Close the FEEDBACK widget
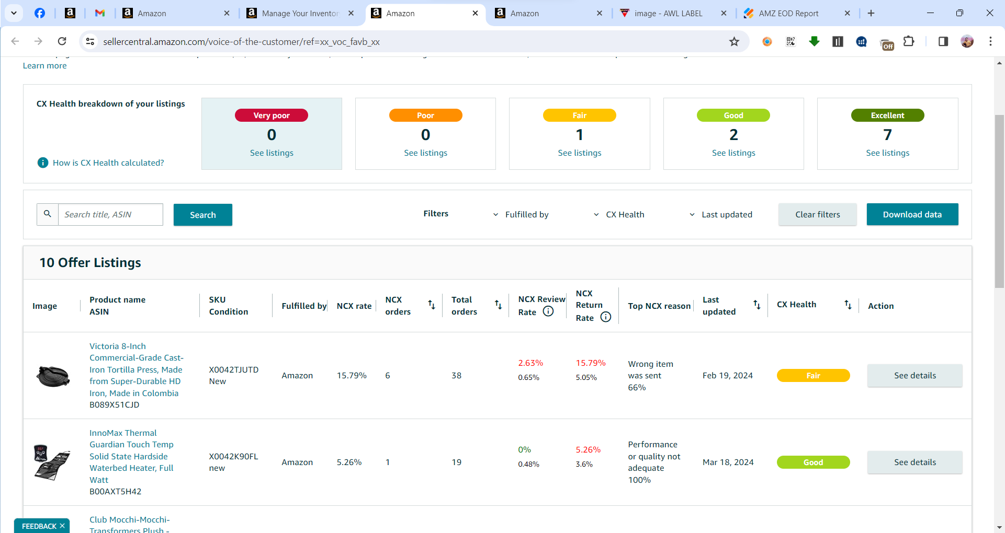Screen dimensions: 1005x533 point(62,526)
